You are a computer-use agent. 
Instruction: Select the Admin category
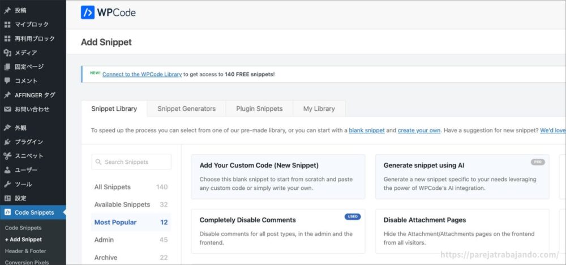click(x=131, y=240)
